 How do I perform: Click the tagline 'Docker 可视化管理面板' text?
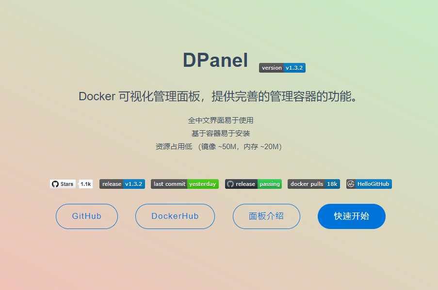139,96
